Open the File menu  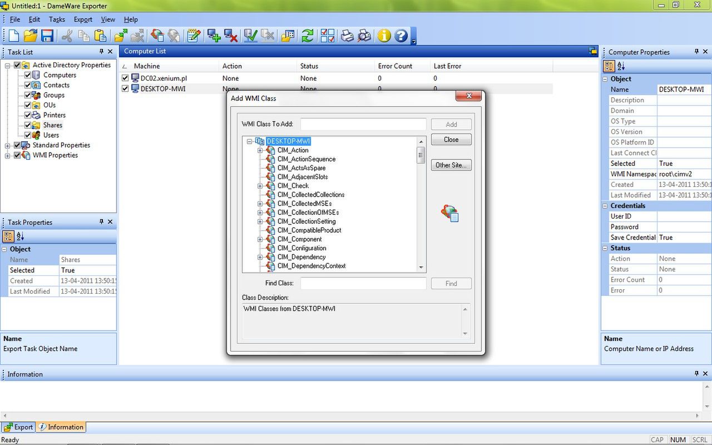[15, 19]
